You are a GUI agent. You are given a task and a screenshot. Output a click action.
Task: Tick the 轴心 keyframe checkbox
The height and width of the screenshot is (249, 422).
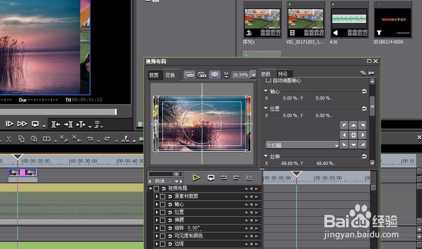[x=162, y=205]
